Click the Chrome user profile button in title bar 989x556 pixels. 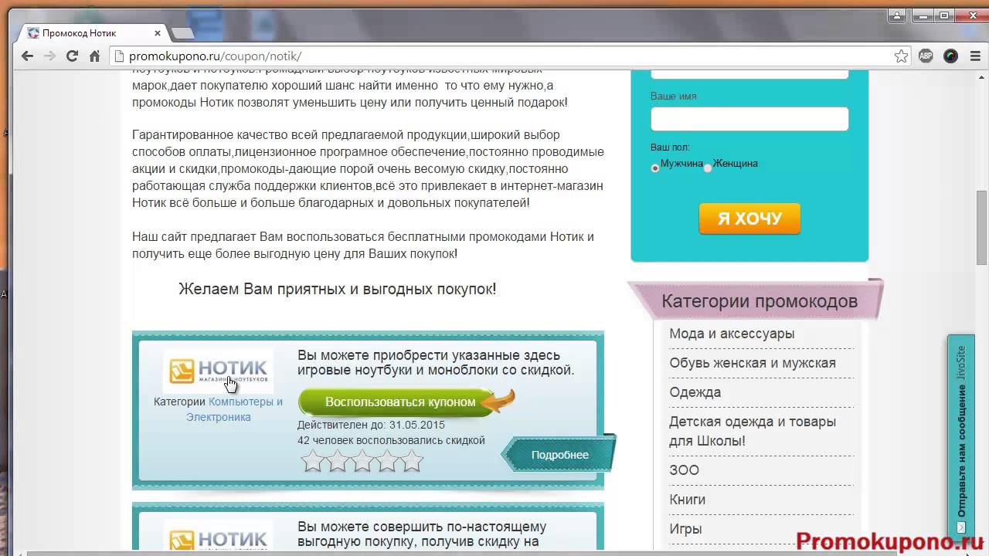896,15
